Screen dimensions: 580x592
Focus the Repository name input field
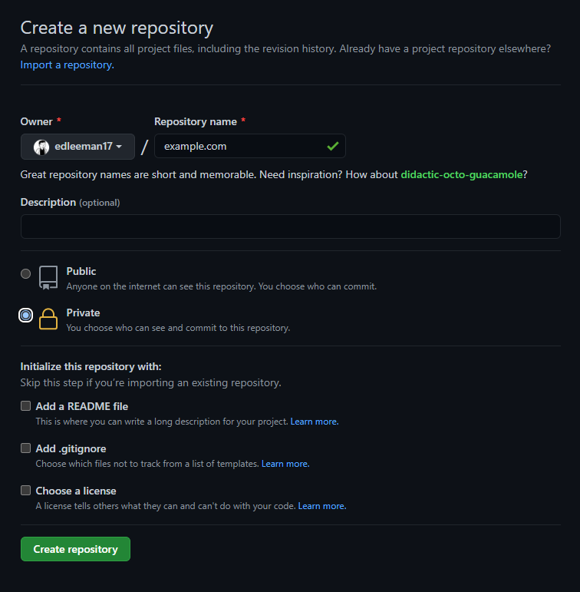pyautogui.click(x=238, y=146)
